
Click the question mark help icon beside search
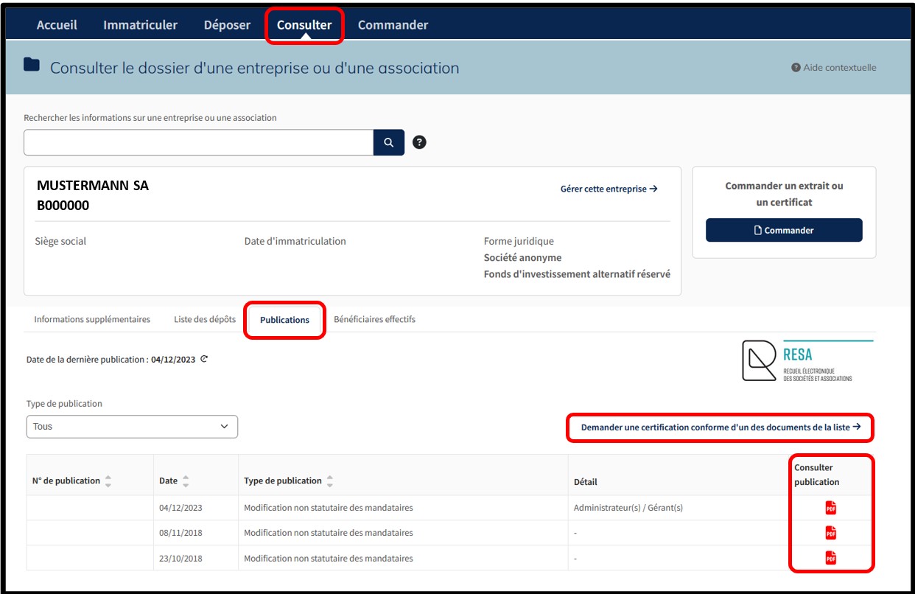pos(419,143)
